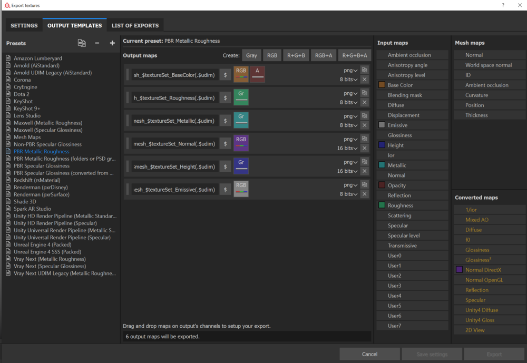Duplicate the Roughness output map
Screen dimensions: 527x363
pos(363,92)
